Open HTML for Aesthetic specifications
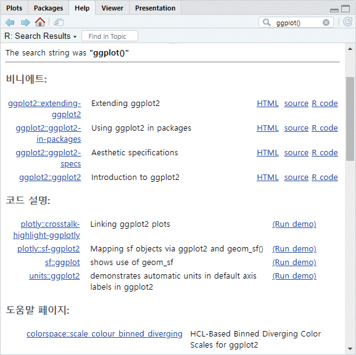The width and height of the screenshot is (356, 355). coord(268,153)
